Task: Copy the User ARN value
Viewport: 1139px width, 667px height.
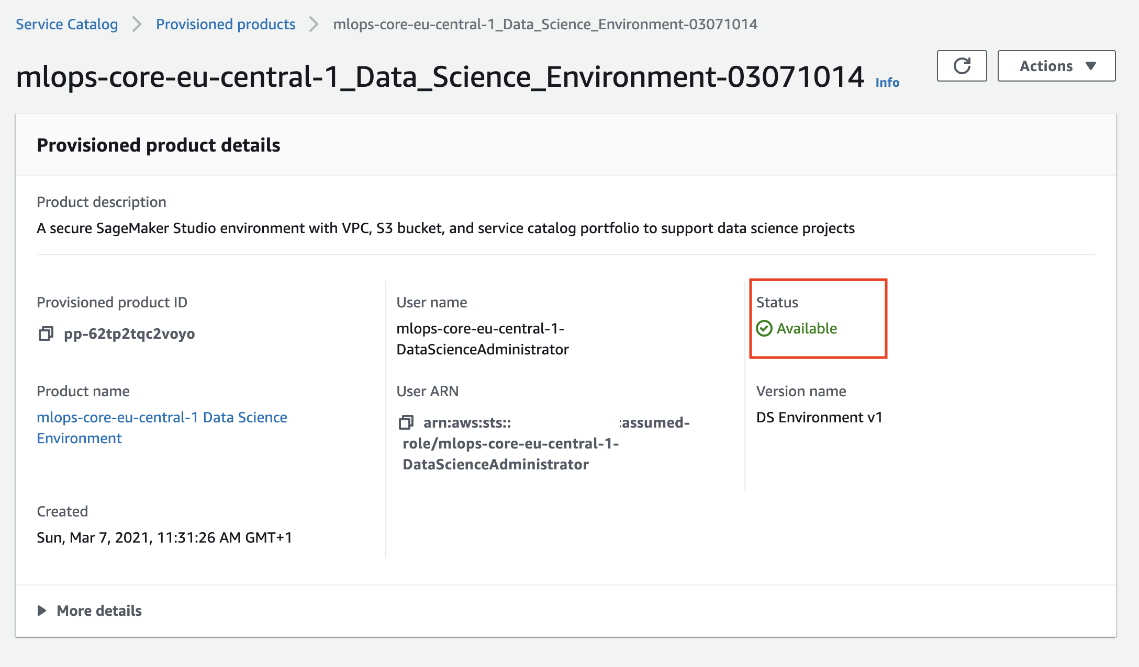Action: pyautogui.click(x=406, y=422)
